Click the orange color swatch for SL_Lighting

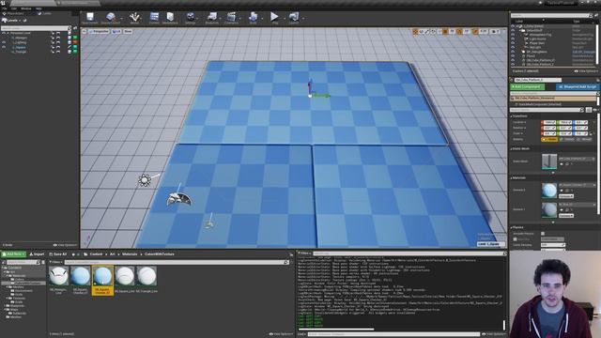coord(75,42)
